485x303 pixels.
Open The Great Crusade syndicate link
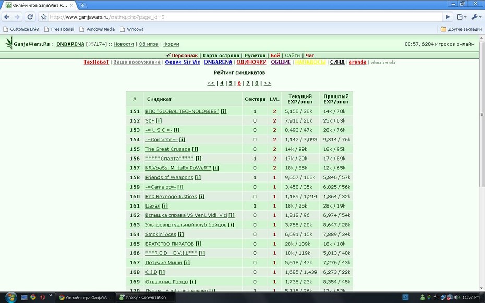(168, 149)
